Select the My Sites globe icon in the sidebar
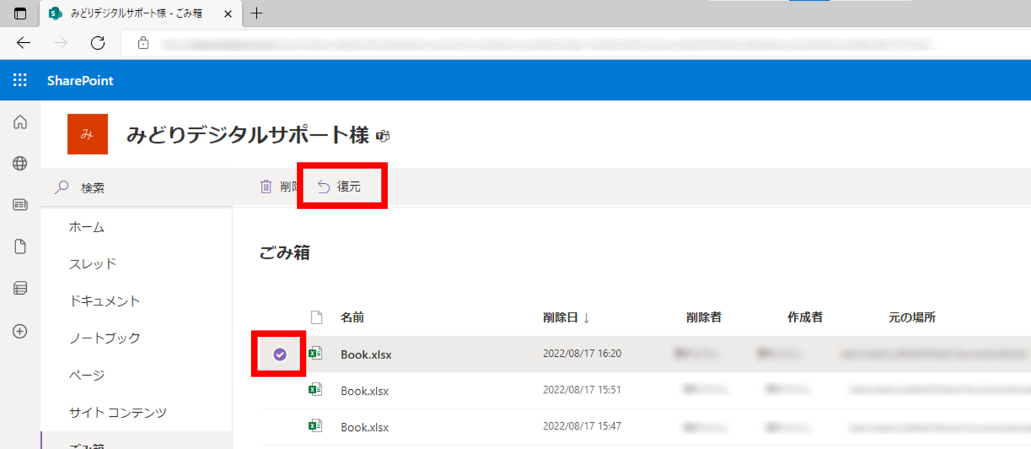1031x449 pixels. (x=19, y=163)
